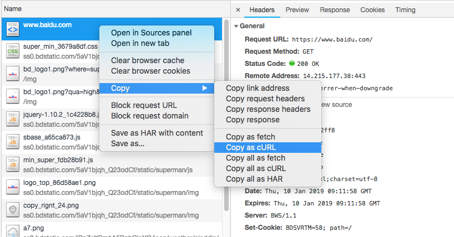
Task: Collapse the General section triangle
Action: pos(236,26)
